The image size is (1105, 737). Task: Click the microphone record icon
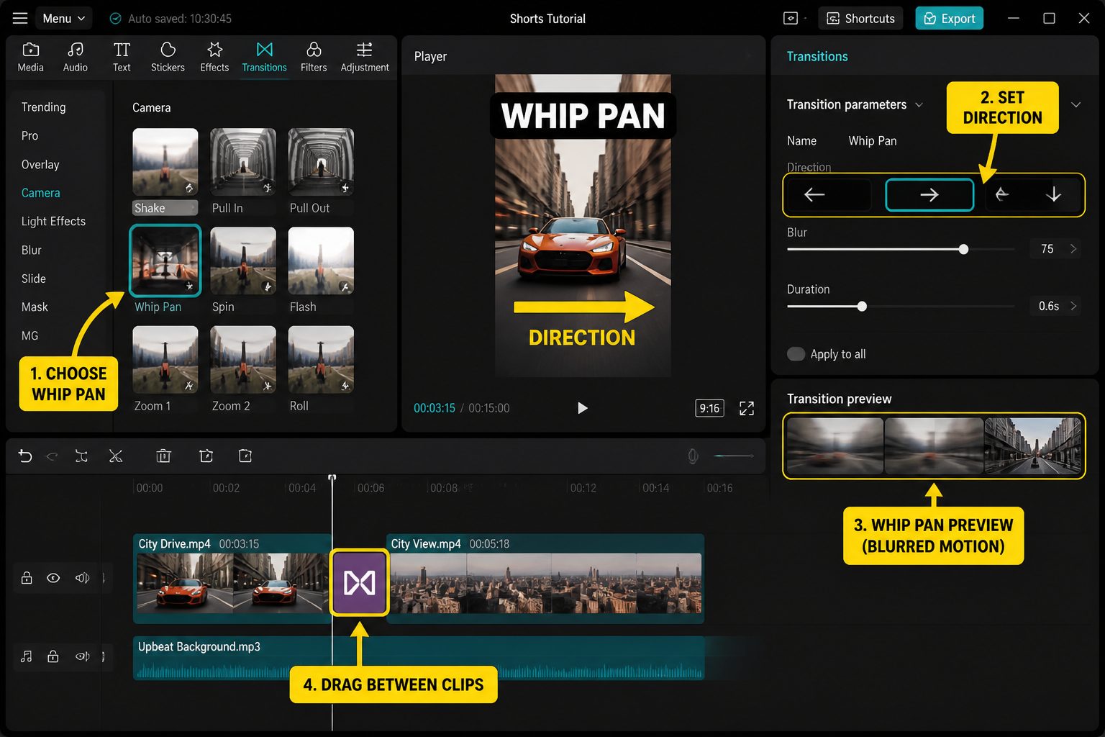pos(693,456)
